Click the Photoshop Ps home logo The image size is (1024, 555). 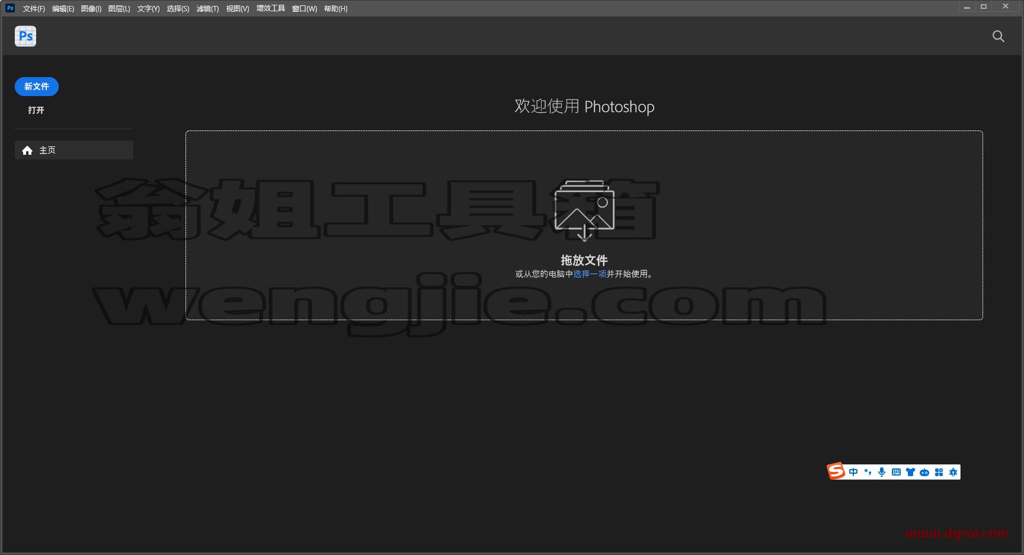25,36
